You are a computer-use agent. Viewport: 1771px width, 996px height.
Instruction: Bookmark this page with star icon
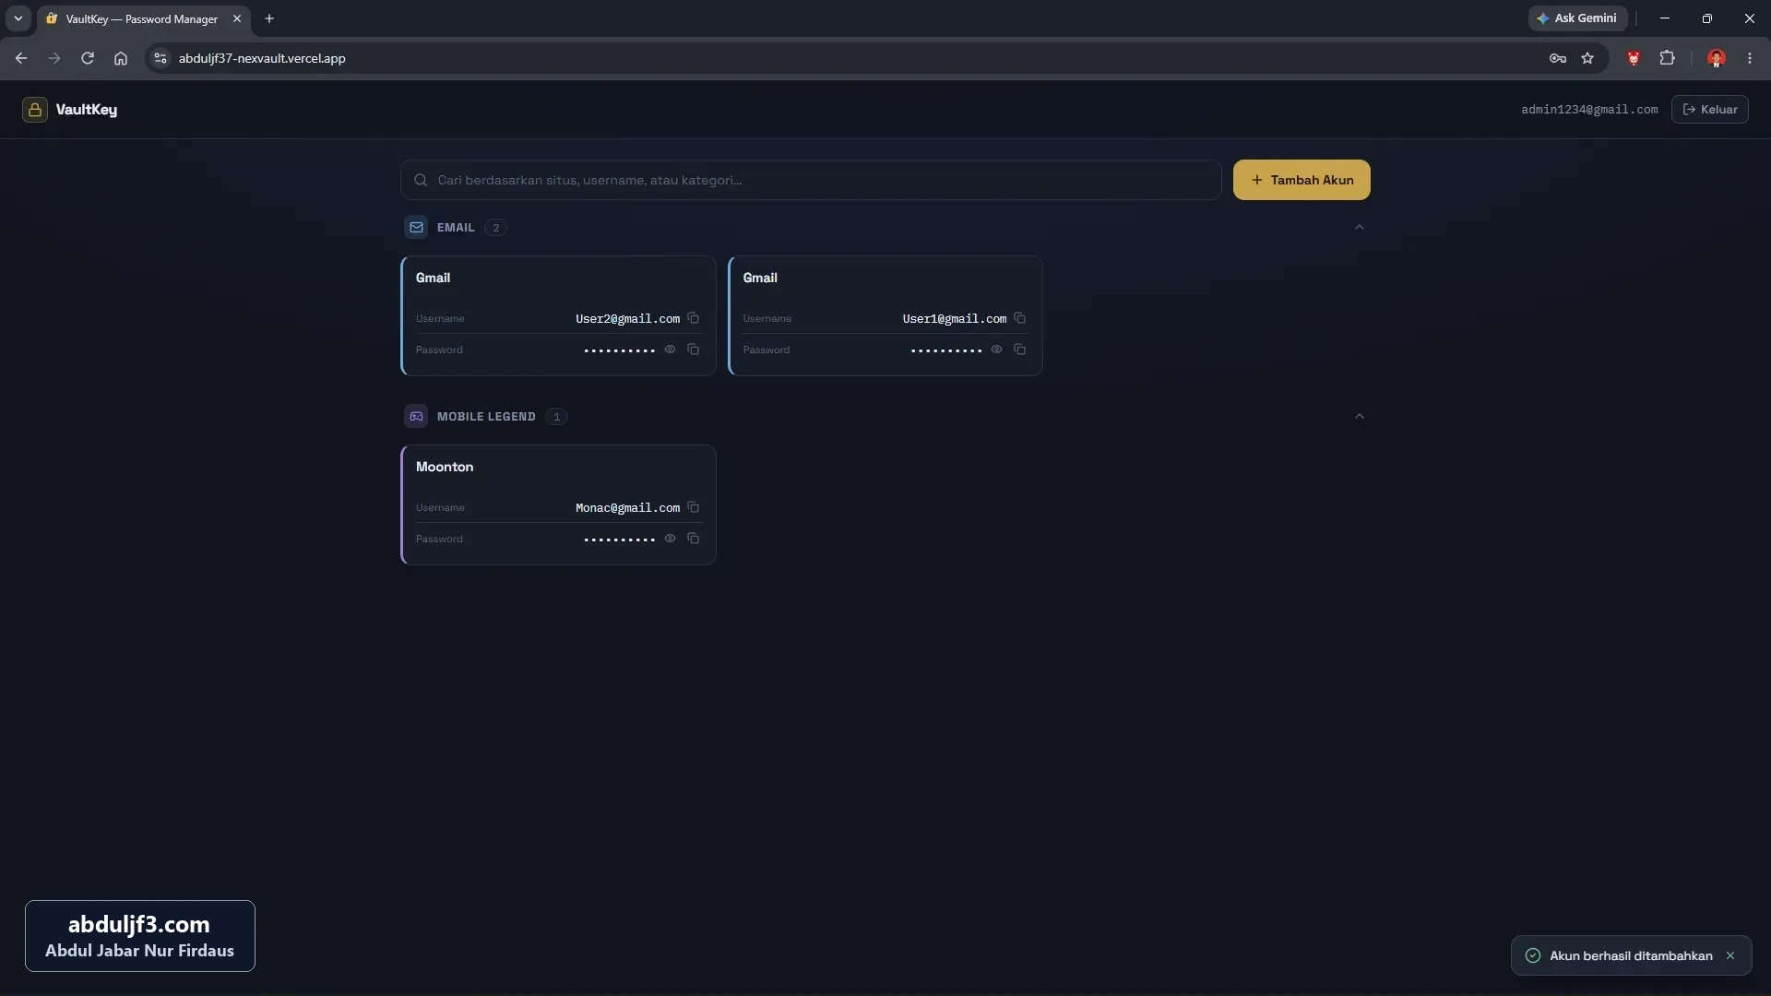pos(1587,58)
